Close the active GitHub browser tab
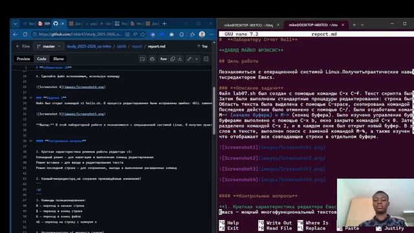The width and height of the screenshot is (414, 233). pyautogui.click(x=63, y=24)
